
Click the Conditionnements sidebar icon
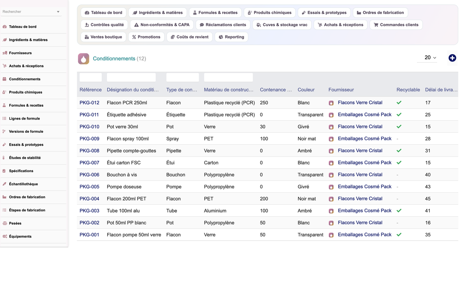5,79
